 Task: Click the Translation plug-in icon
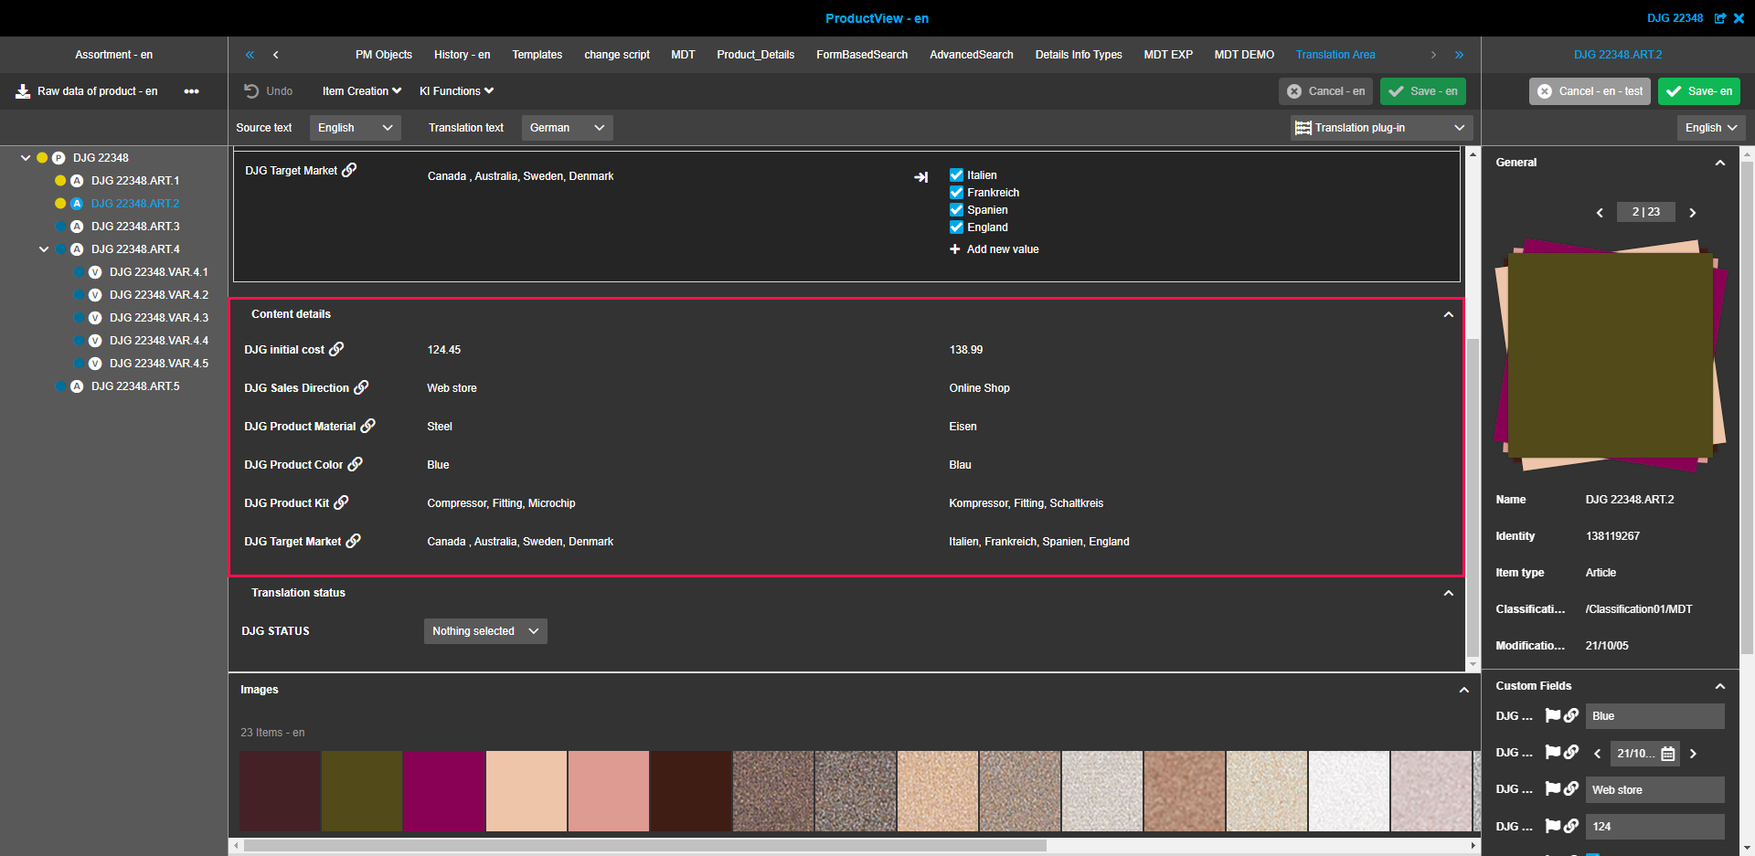click(x=1303, y=127)
